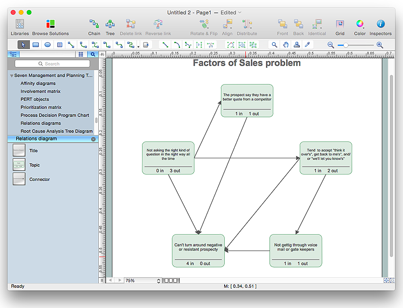Image resolution: width=403 pixels, height=308 pixels.
Task: Open the 75% zoom level dropdown
Action: coord(143,280)
